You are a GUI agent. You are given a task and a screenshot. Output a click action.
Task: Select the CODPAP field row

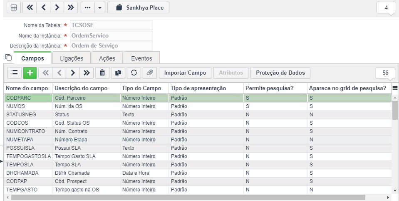click(x=198, y=181)
